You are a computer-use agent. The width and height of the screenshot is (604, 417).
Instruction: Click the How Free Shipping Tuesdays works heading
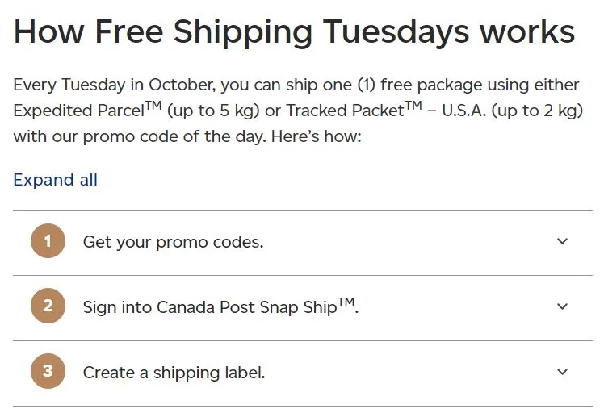[294, 32]
